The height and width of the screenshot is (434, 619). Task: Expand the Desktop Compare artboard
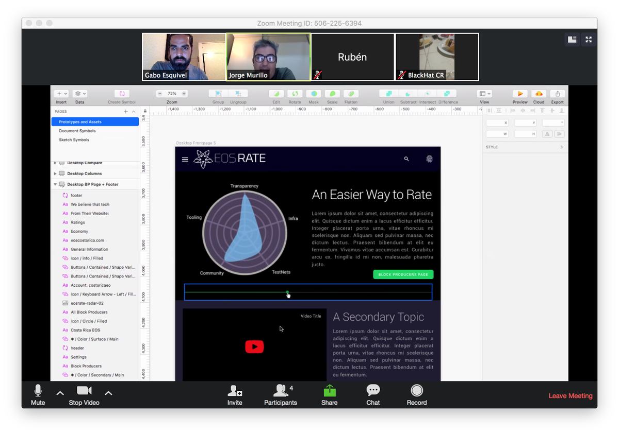point(55,163)
